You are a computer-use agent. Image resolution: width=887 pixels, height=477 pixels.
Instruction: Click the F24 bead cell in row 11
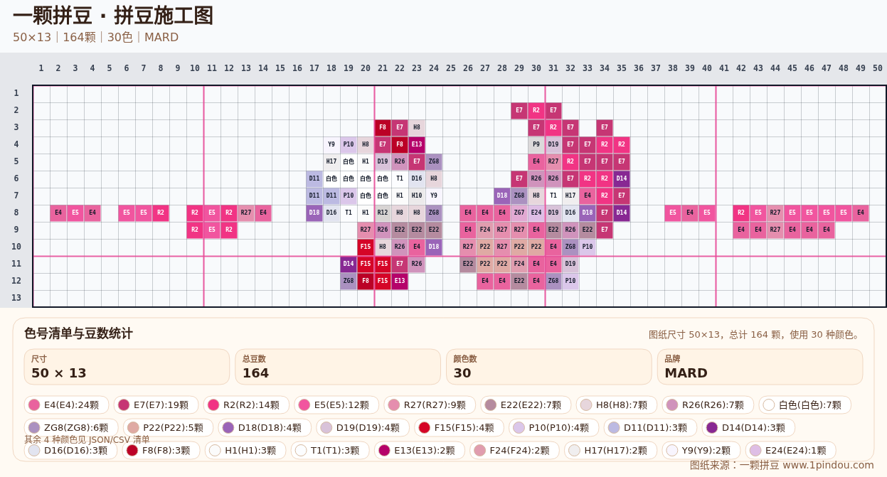pyautogui.click(x=519, y=264)
